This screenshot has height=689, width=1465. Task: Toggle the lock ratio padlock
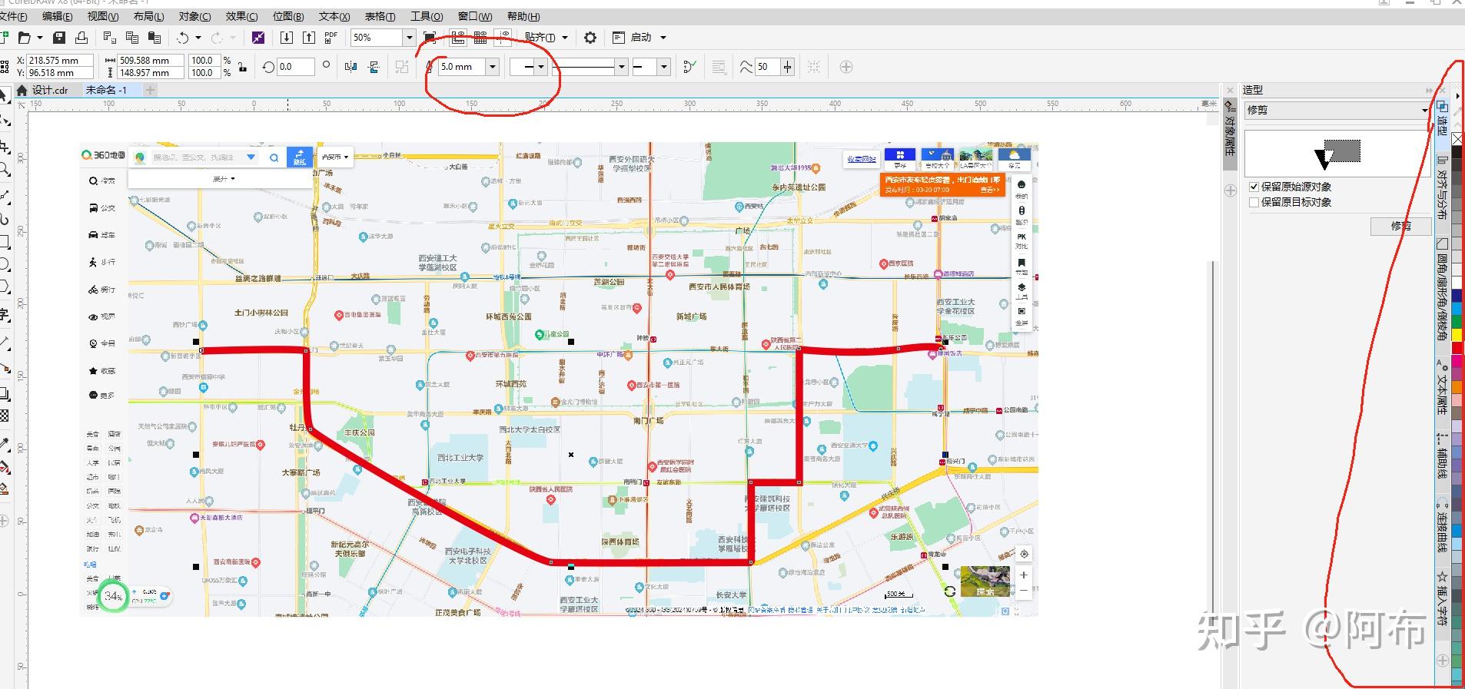tap(242, 67)
